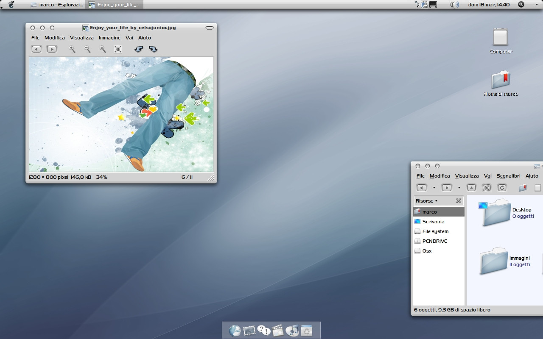Open mail stamp icon in dock
543x339 pixels.
249,331
